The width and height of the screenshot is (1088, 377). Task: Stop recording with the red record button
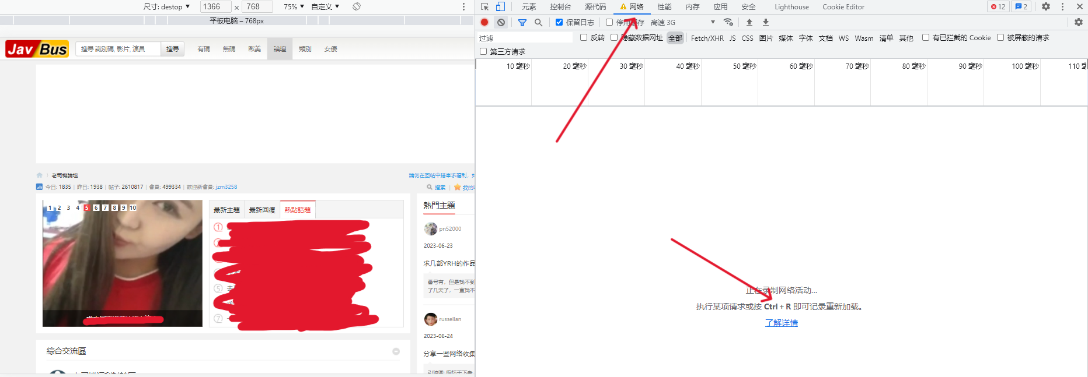(484, 22)
